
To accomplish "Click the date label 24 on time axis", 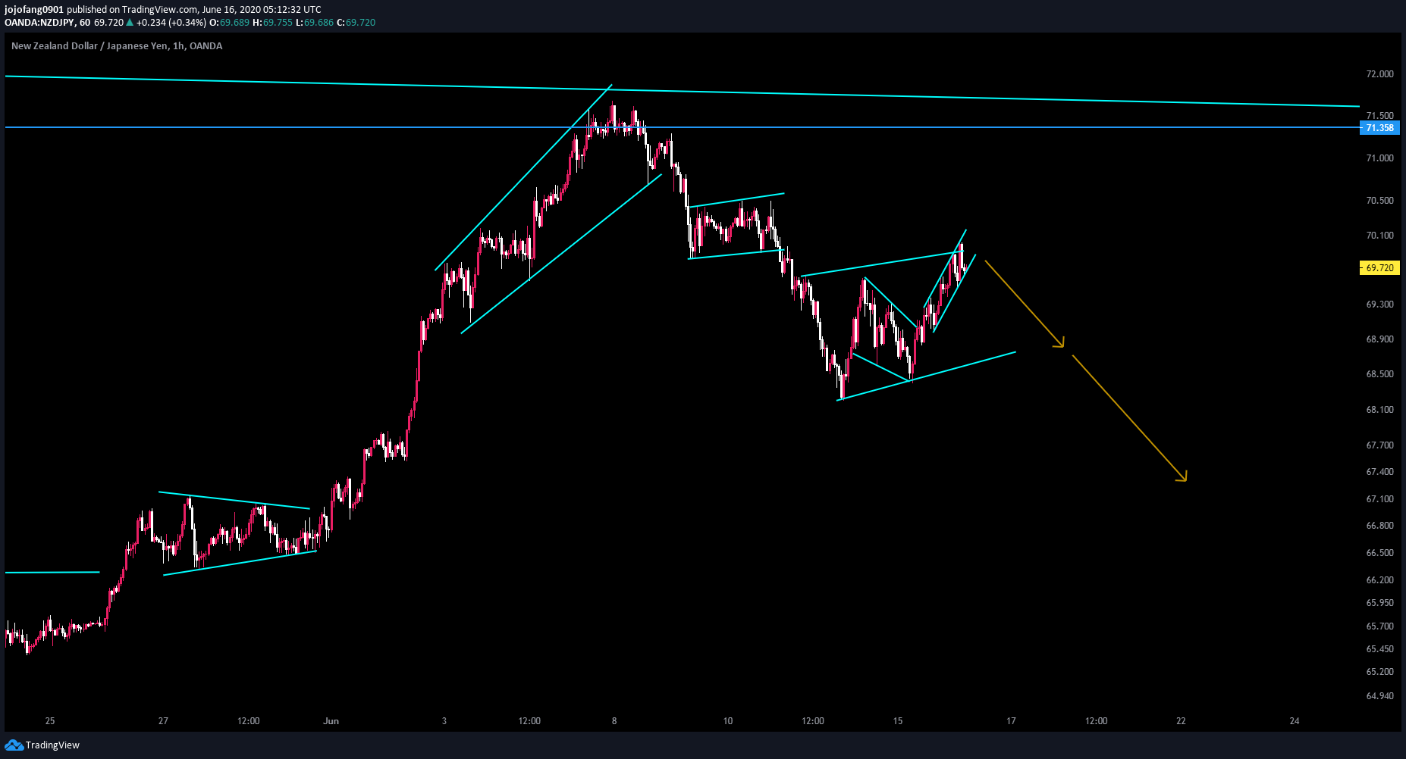I will click(1295, 721).
